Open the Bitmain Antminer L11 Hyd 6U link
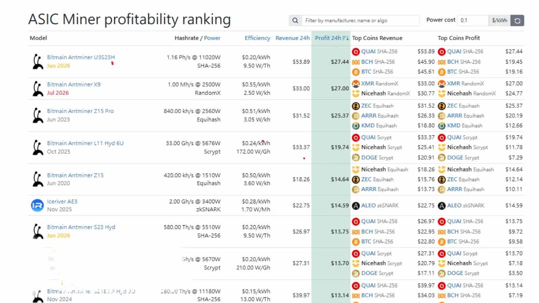The width and height of the screenshot is (539, 303). point(85,143)
